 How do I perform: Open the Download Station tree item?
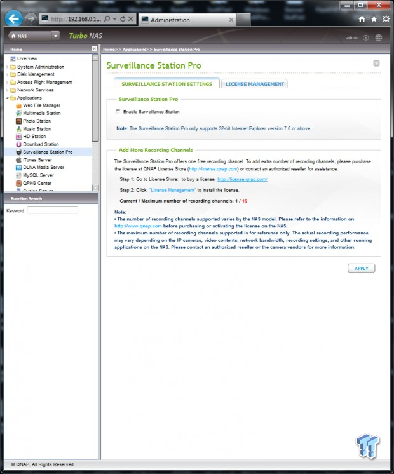point(41,144)
